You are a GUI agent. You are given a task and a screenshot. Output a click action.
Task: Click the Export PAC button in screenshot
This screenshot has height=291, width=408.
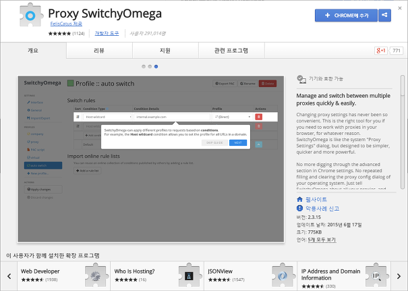225,84
